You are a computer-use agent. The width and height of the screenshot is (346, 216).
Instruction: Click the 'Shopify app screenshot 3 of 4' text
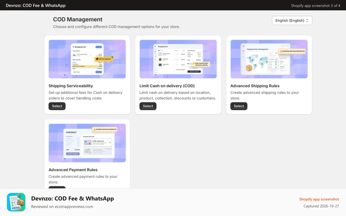click(316, 5)
